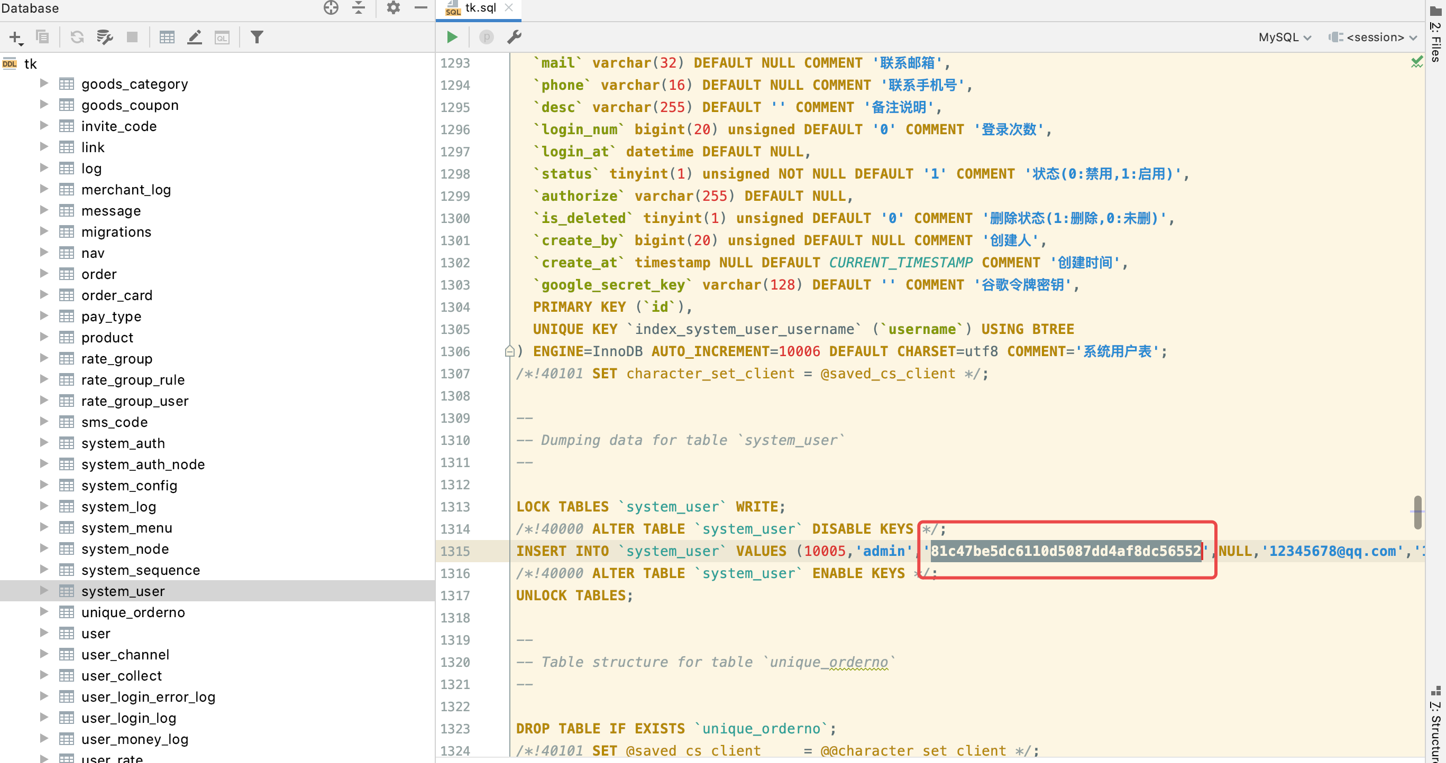Viewport: 1446px width, 763px height.
Task: Click the Scroll from editor target icon
Action: [331, 8]
